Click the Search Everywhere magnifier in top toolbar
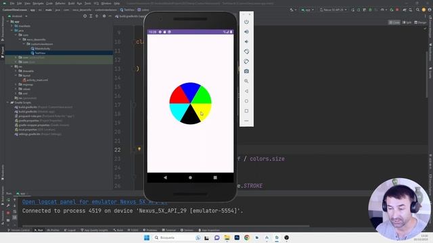Viewport: 433px width, 243px height. coord(417,10)
